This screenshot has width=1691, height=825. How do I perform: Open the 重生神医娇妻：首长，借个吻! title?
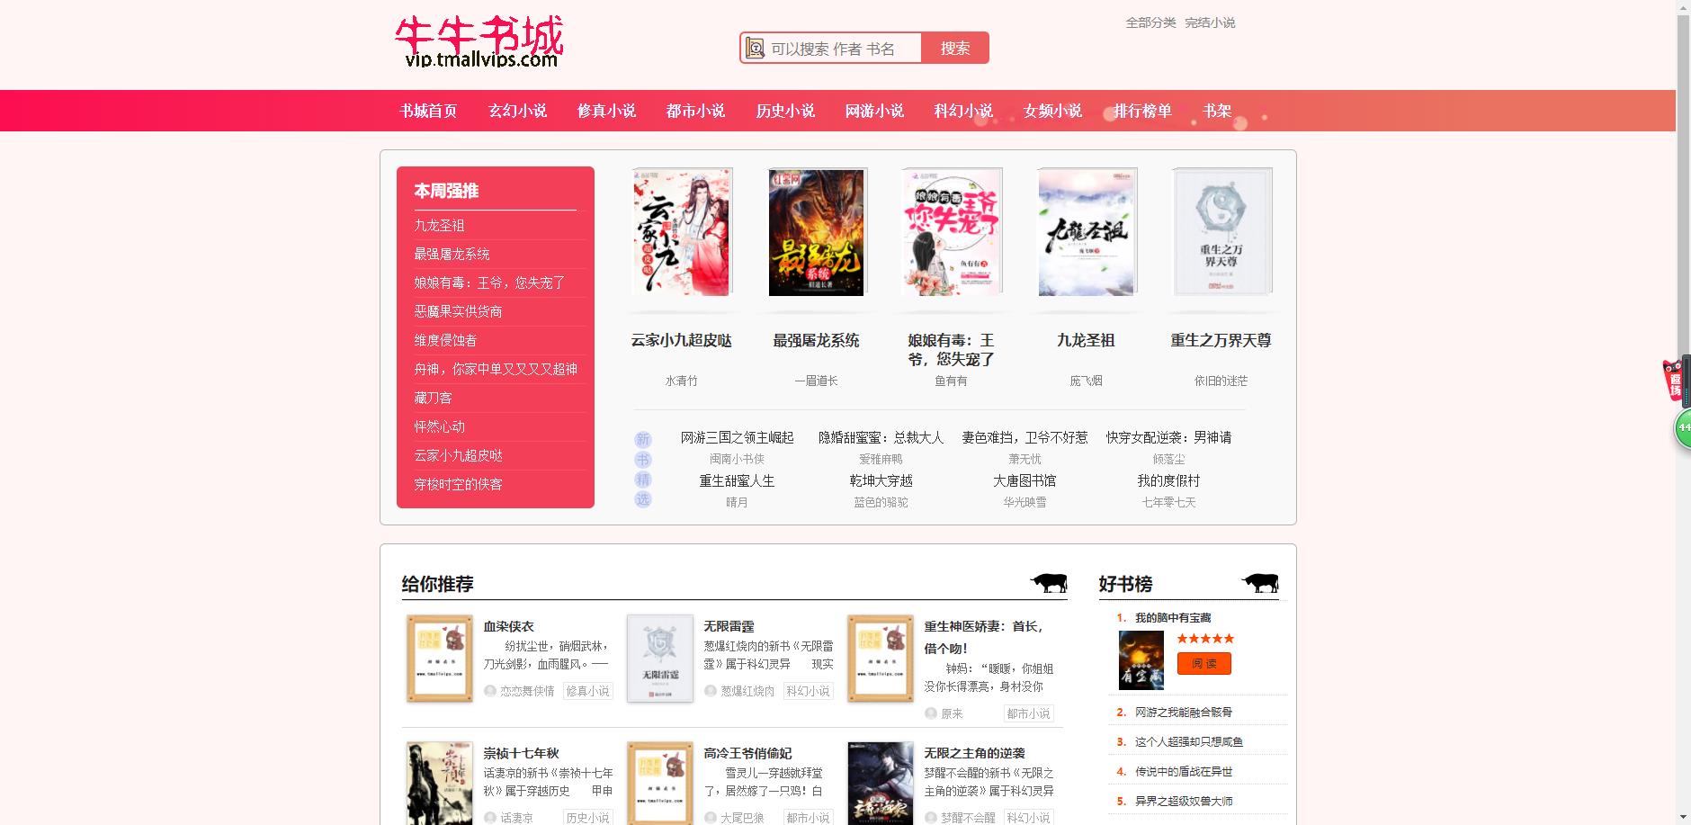[985, 637]
